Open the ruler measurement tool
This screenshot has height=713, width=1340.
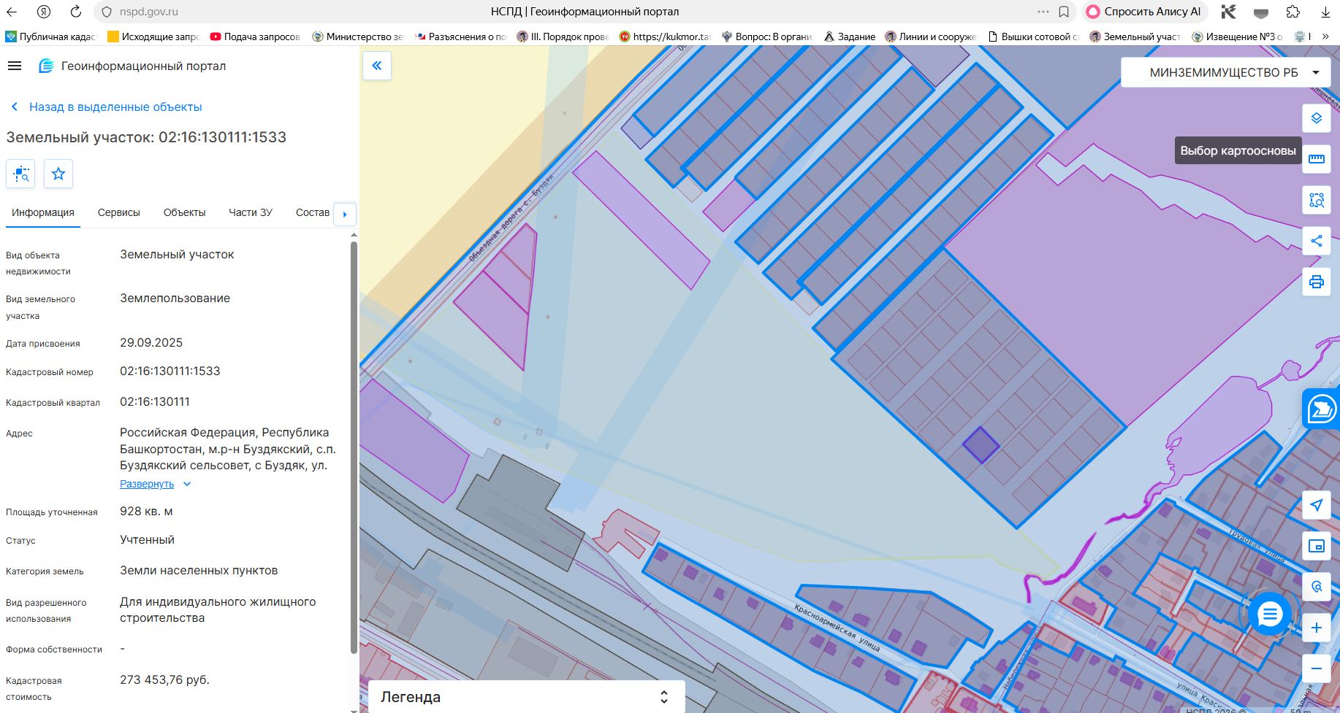[1316, 159]
